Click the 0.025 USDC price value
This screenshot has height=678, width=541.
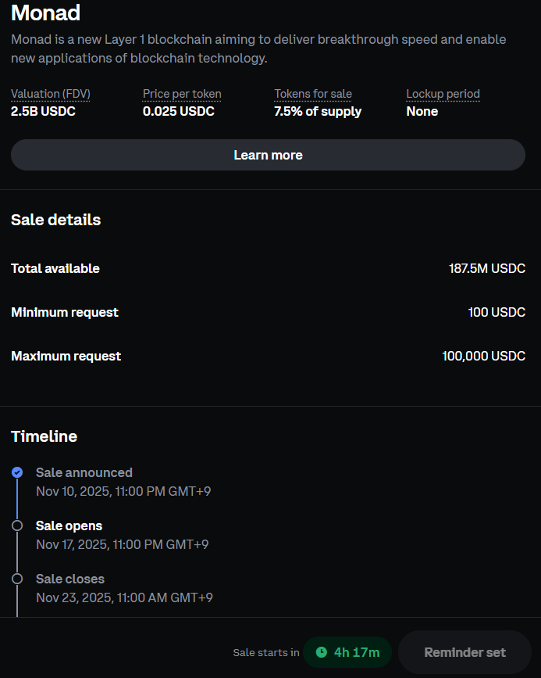point(178,111)
